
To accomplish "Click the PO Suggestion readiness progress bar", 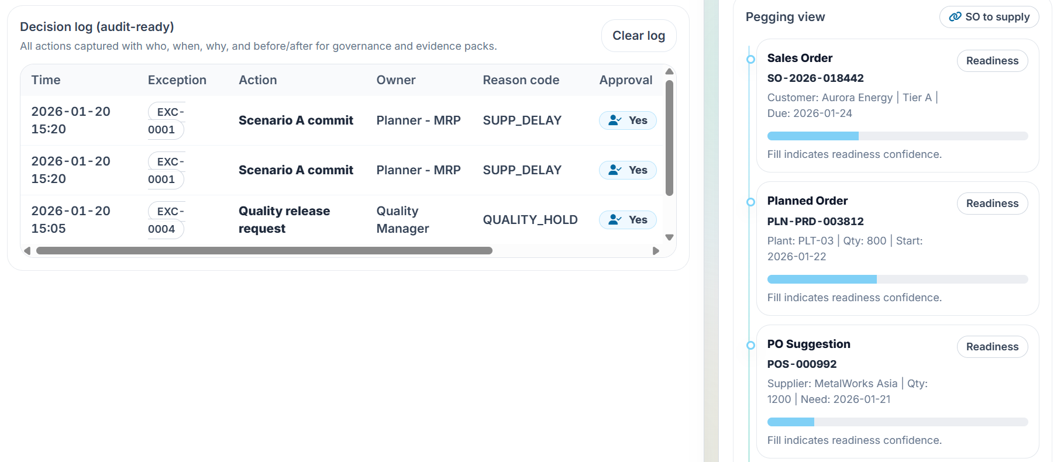I will pos(897,422).
